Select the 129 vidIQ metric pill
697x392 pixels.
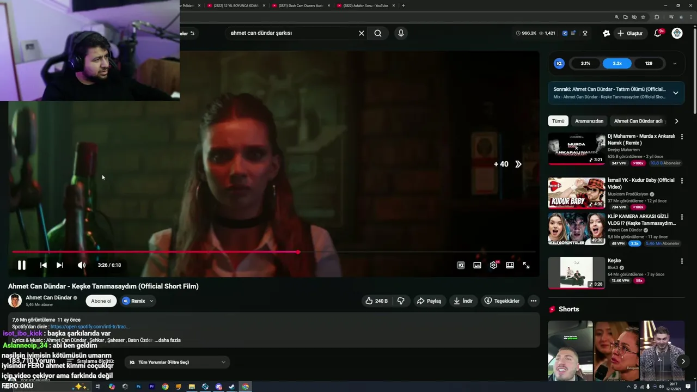pyautogui.click(x=649, y=63)
